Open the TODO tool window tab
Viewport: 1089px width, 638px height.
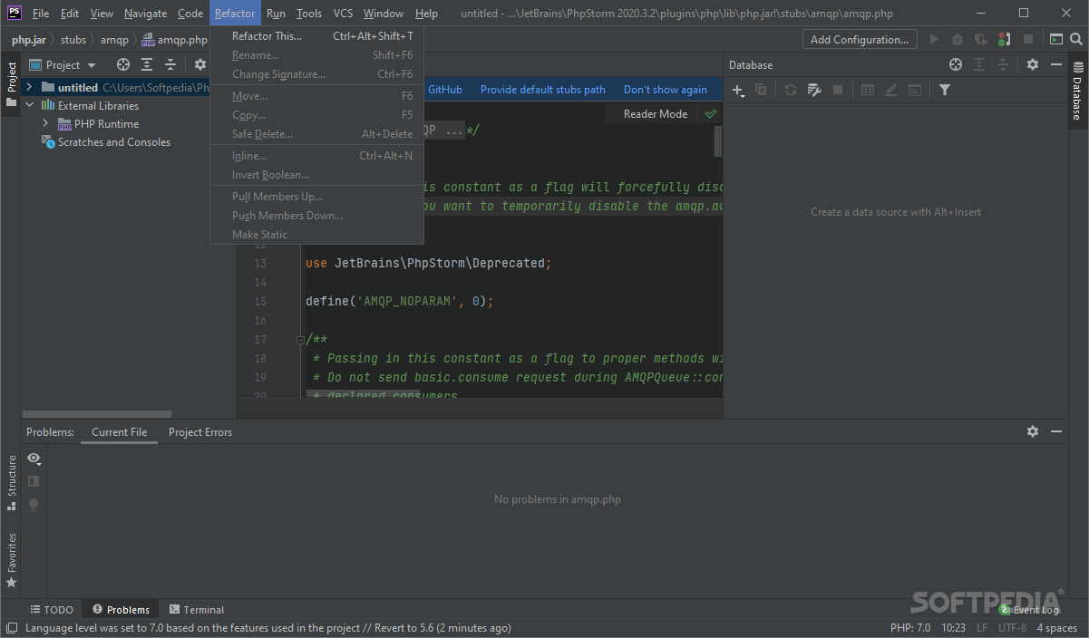tap(51, 610)
